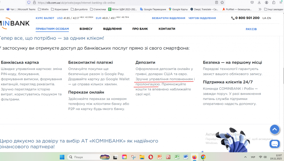
Task: Open the Firefox account profile icon
Action: click(266, 2)
